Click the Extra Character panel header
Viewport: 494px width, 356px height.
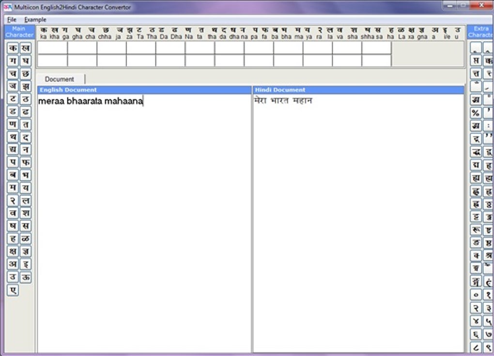(480, 32)
